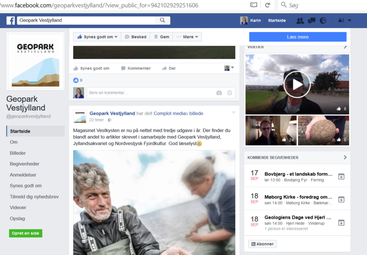
Task: Click Geopark Vestjylland page profile picture
Action: tap(35, 61)
